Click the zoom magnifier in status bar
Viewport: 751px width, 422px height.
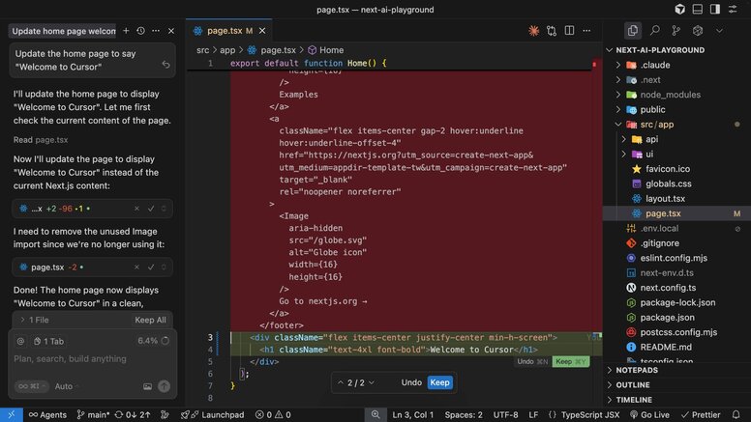coord(375,415)
